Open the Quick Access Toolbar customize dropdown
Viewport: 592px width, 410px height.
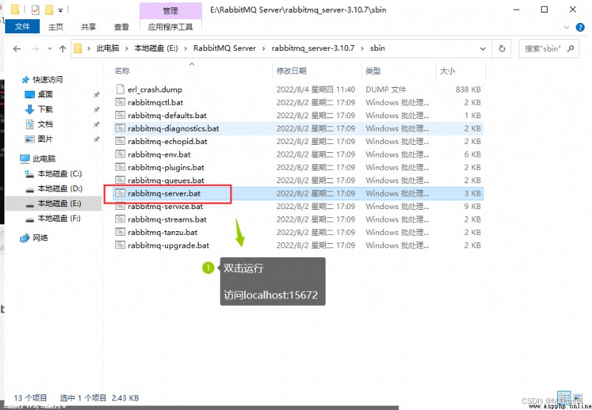pos(61,10)
